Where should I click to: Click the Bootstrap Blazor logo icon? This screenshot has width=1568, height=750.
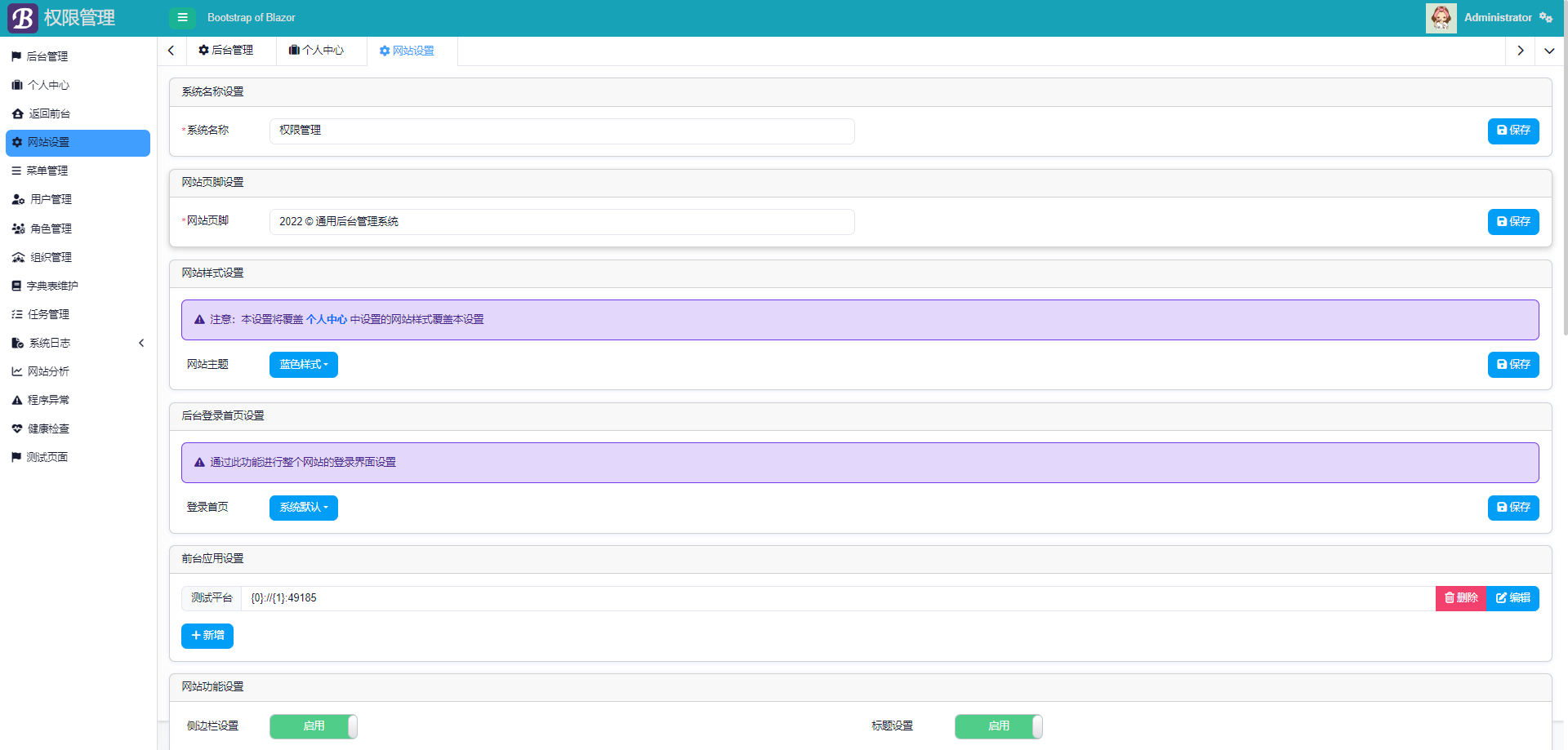pos(23,18)
